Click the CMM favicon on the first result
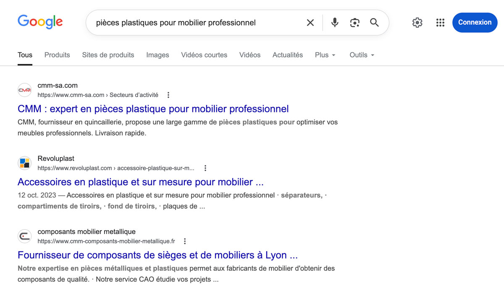The height and width of the screenshot is (293, 504). pos(24,90)
